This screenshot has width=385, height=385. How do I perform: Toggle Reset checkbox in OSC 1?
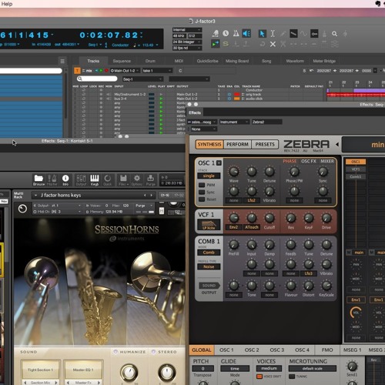coord(202,199)
